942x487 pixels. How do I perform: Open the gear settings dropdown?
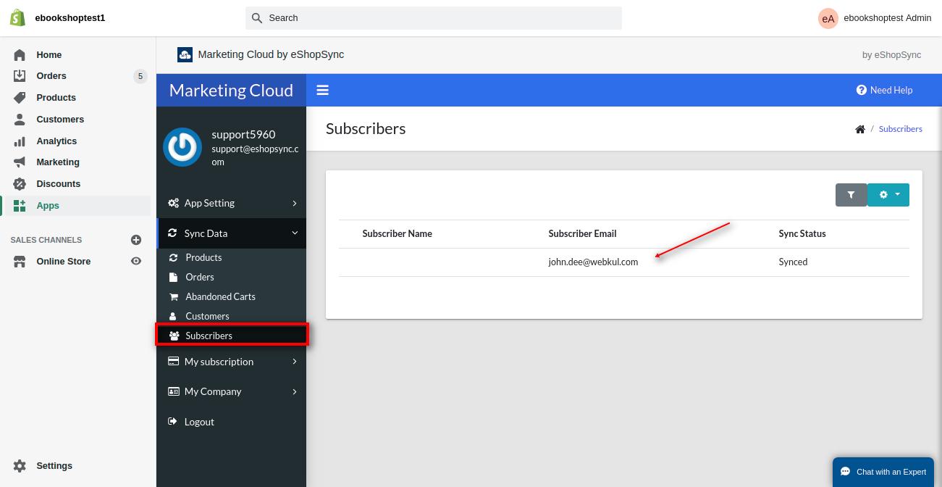(888, 195)
